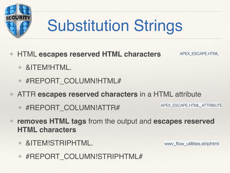This screenshot has height=173, width=230.
Task: Click the diamond bullet beside ATTR escapes
Action: (x=11, y=95)
